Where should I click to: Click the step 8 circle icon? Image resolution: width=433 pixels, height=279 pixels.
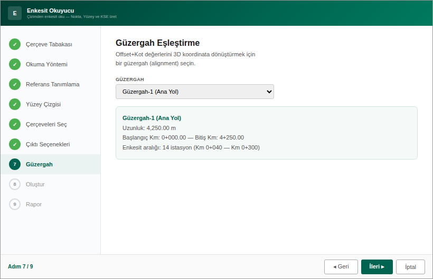[x=15, y=184]
